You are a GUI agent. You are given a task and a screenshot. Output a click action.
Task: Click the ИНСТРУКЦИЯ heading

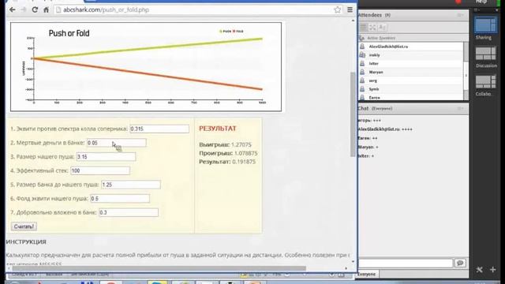tap(26, 242)
